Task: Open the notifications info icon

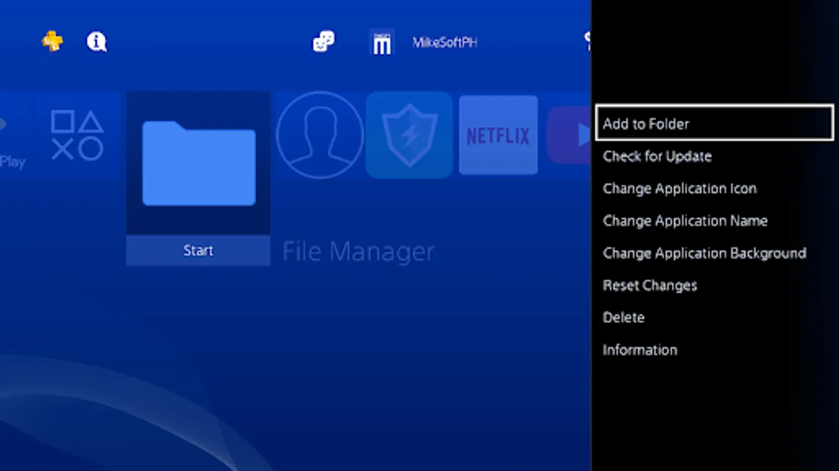Action: click(96, 41)
